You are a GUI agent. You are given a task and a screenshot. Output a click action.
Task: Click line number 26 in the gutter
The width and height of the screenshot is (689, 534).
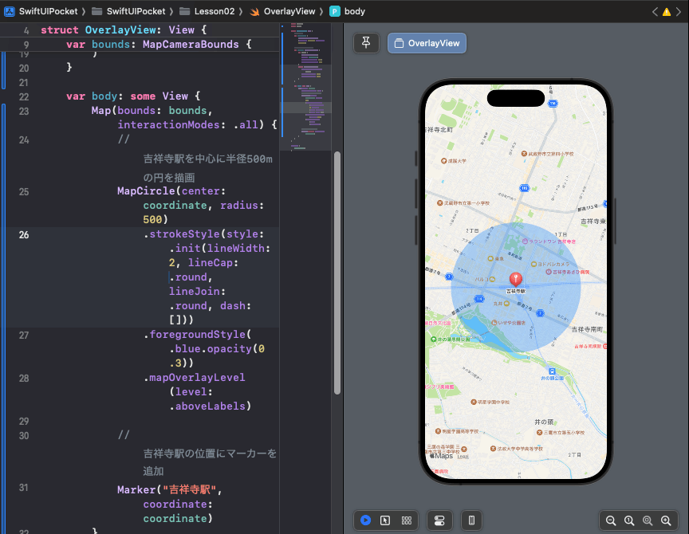point(24,235)
